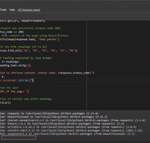This screenshot has height=143, width=150.
Task: Click the comment 'request was successful (status code 200)'
Action: click(30, 28)
